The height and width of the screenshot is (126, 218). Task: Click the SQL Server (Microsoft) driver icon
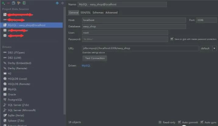tap(5, 110)
